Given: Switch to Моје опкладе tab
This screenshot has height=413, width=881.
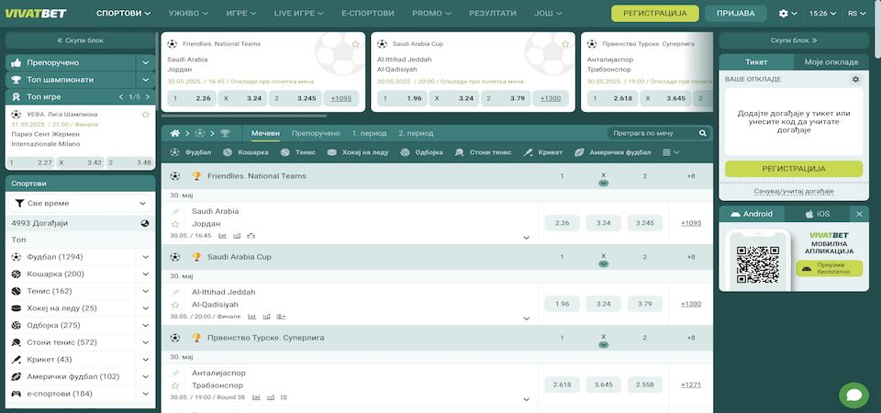Looking at the screenshot, I should (831, 61).
